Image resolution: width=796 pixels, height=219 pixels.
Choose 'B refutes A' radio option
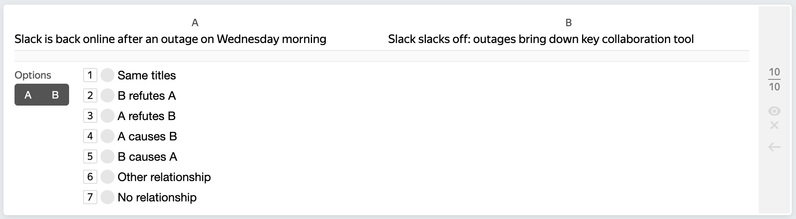(107, 95)
